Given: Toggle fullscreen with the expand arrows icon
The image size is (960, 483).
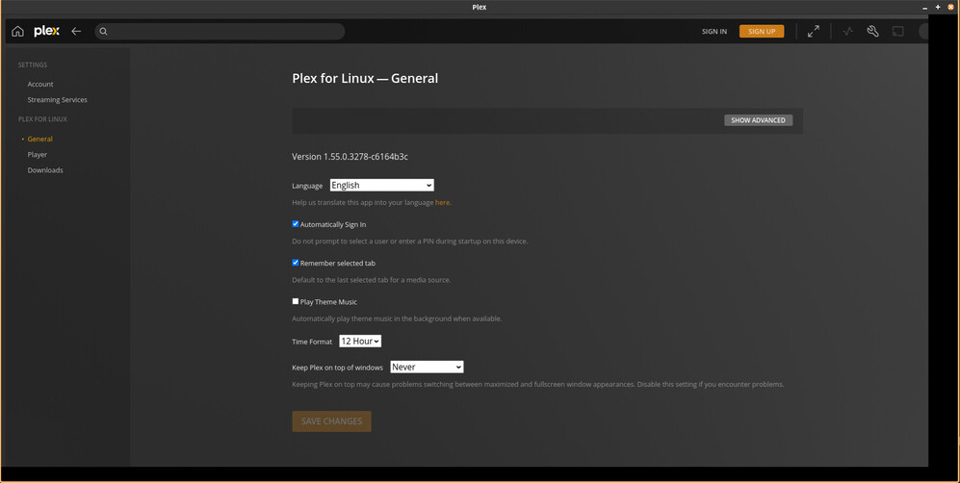Looking at the screenshot, I should click(813, 31).
